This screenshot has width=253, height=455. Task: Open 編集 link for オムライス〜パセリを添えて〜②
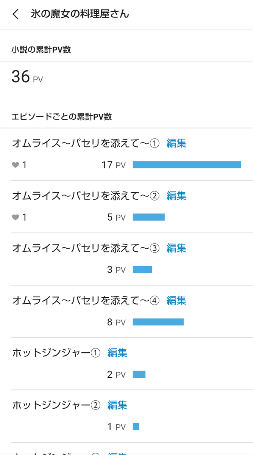point(176,196)
